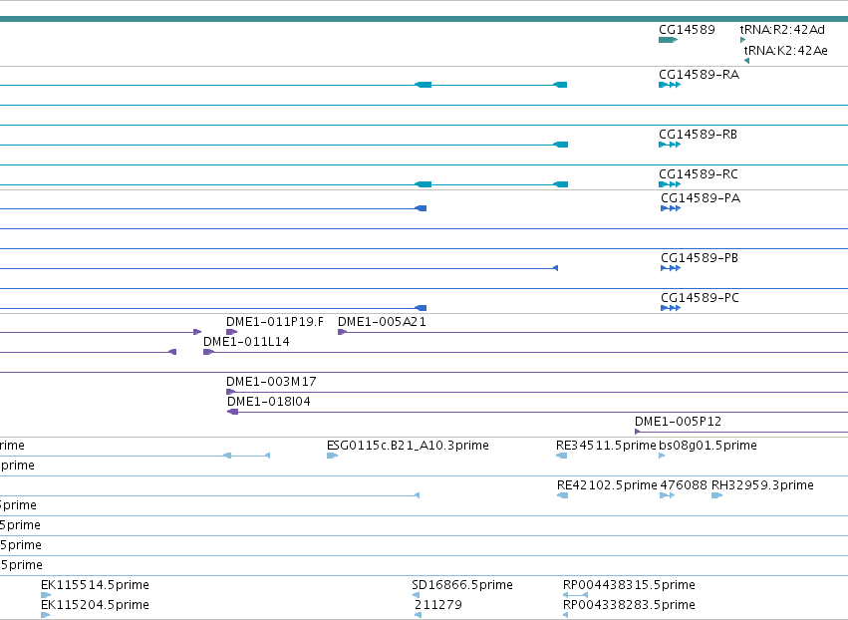The height and width of the screenshot is (620, 848).
Task: Click the bs08g01.5prime EST label
Action: 707,446
